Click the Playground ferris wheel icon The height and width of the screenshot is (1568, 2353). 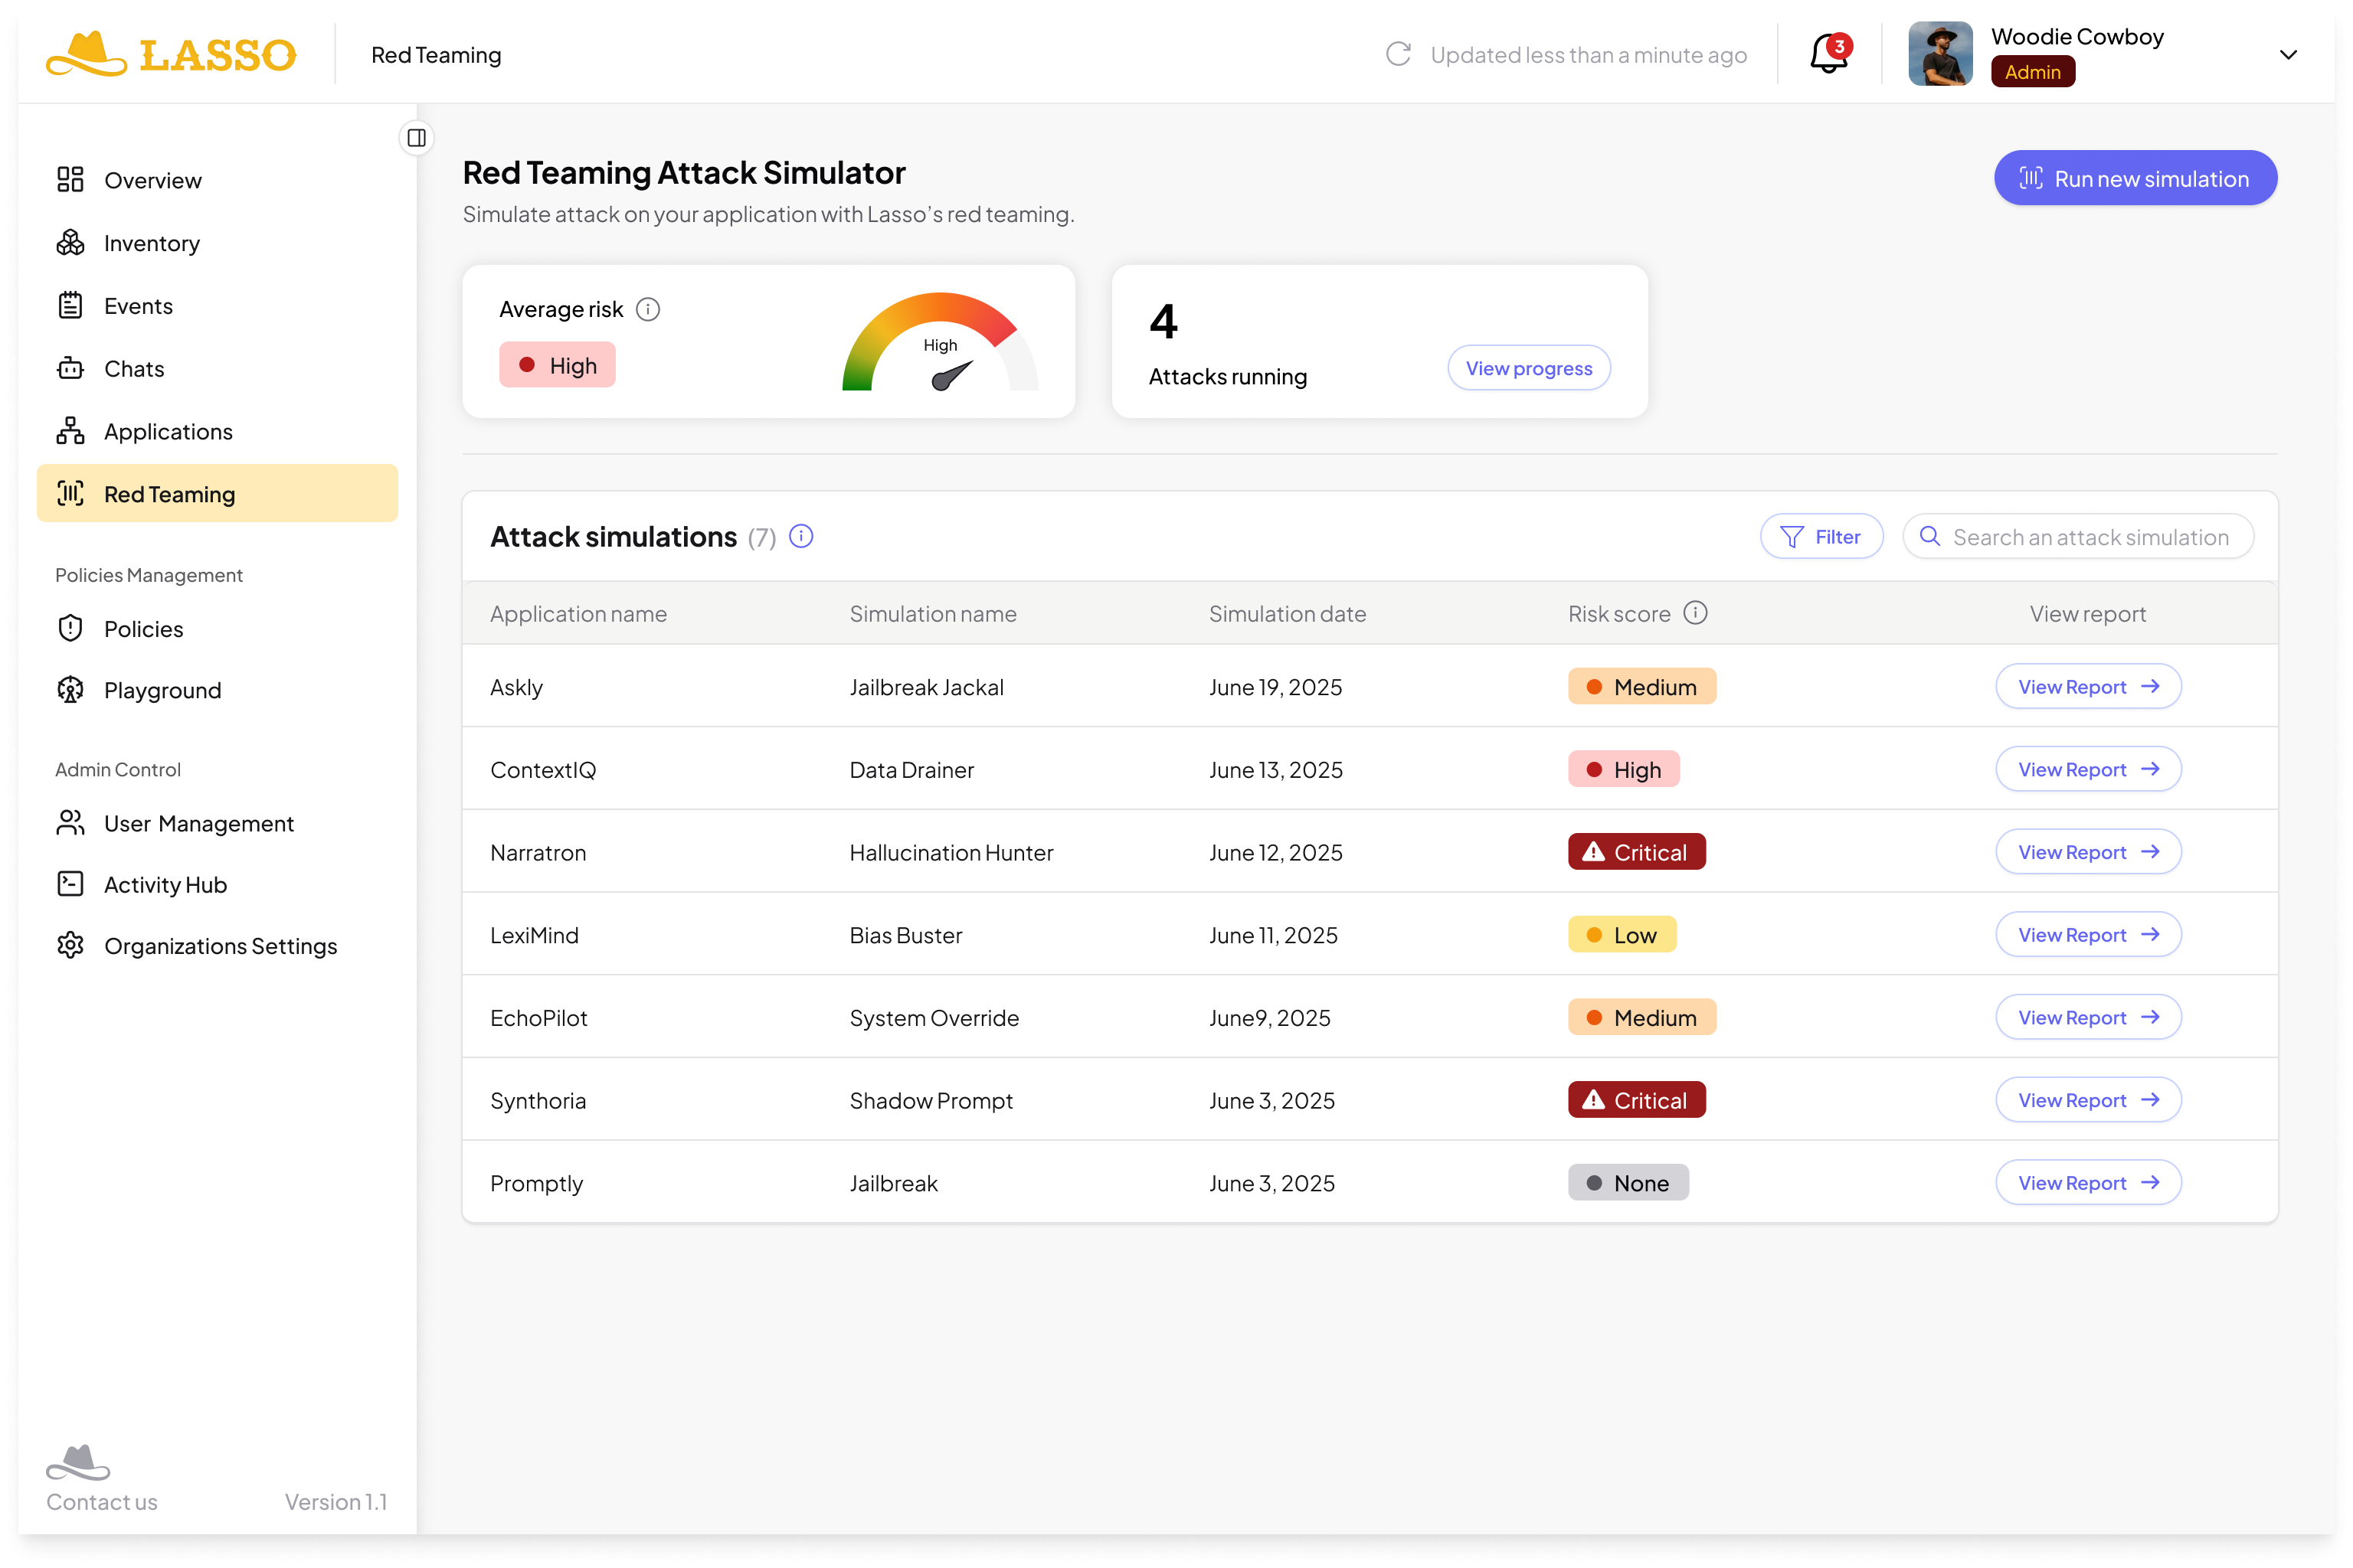coord(70,690)
